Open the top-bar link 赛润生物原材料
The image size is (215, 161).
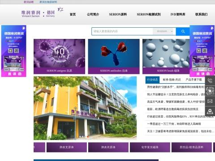48,2
